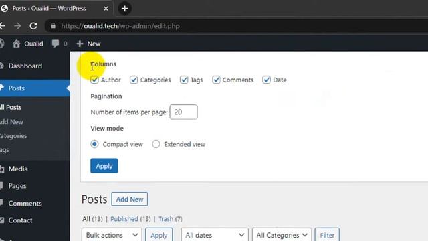Apply the screen options settings

(104, 166)
